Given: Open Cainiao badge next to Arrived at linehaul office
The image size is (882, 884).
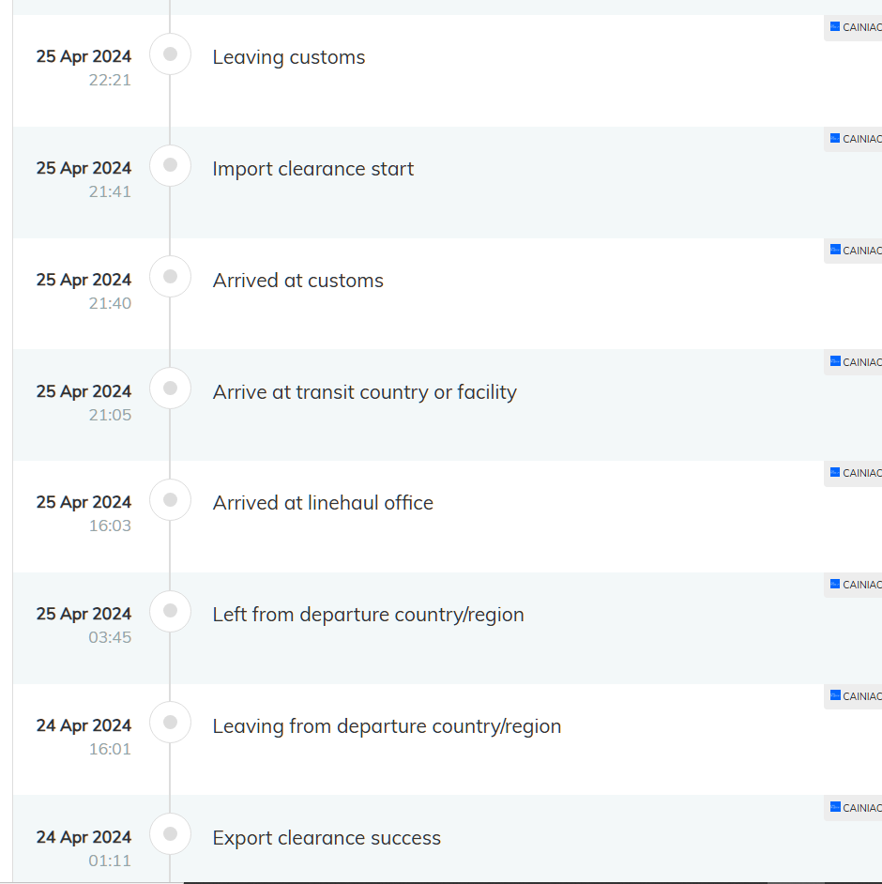Looking at the screenshot, I should pyautogui.click(x=835, y=473).
